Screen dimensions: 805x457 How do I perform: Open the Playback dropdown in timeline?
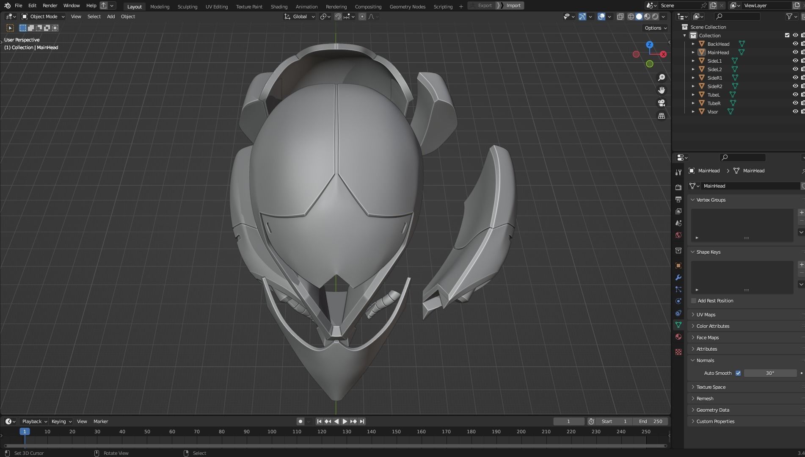35,421
